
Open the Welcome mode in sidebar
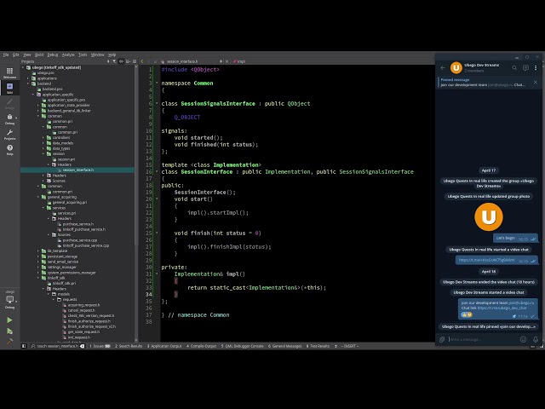tap(9, 72)
